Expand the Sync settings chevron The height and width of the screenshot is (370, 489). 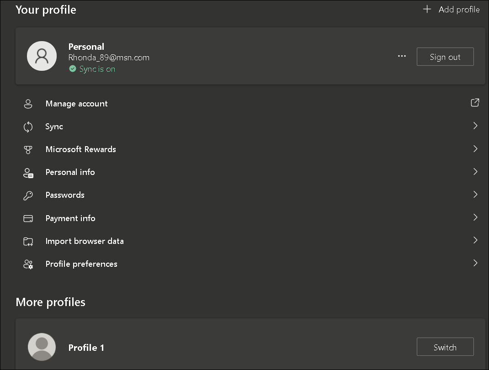click(x=475, y=125)
